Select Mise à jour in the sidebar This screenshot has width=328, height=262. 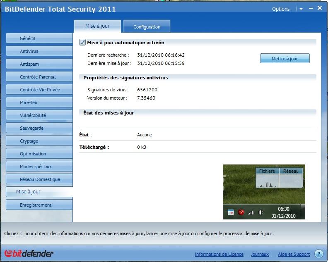click(39, 192)
